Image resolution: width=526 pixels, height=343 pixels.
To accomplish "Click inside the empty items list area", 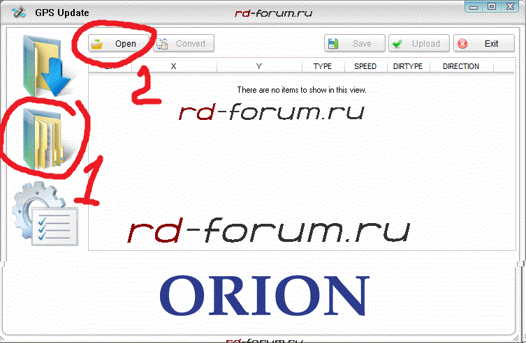I will point(300,174).
